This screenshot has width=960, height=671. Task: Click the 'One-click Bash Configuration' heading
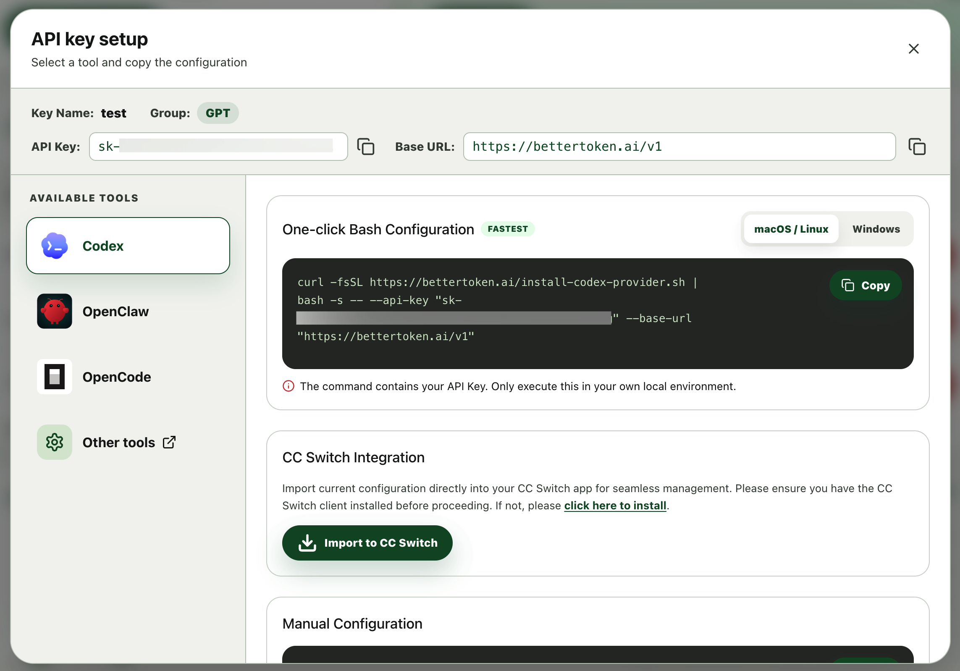coord(378,229)
